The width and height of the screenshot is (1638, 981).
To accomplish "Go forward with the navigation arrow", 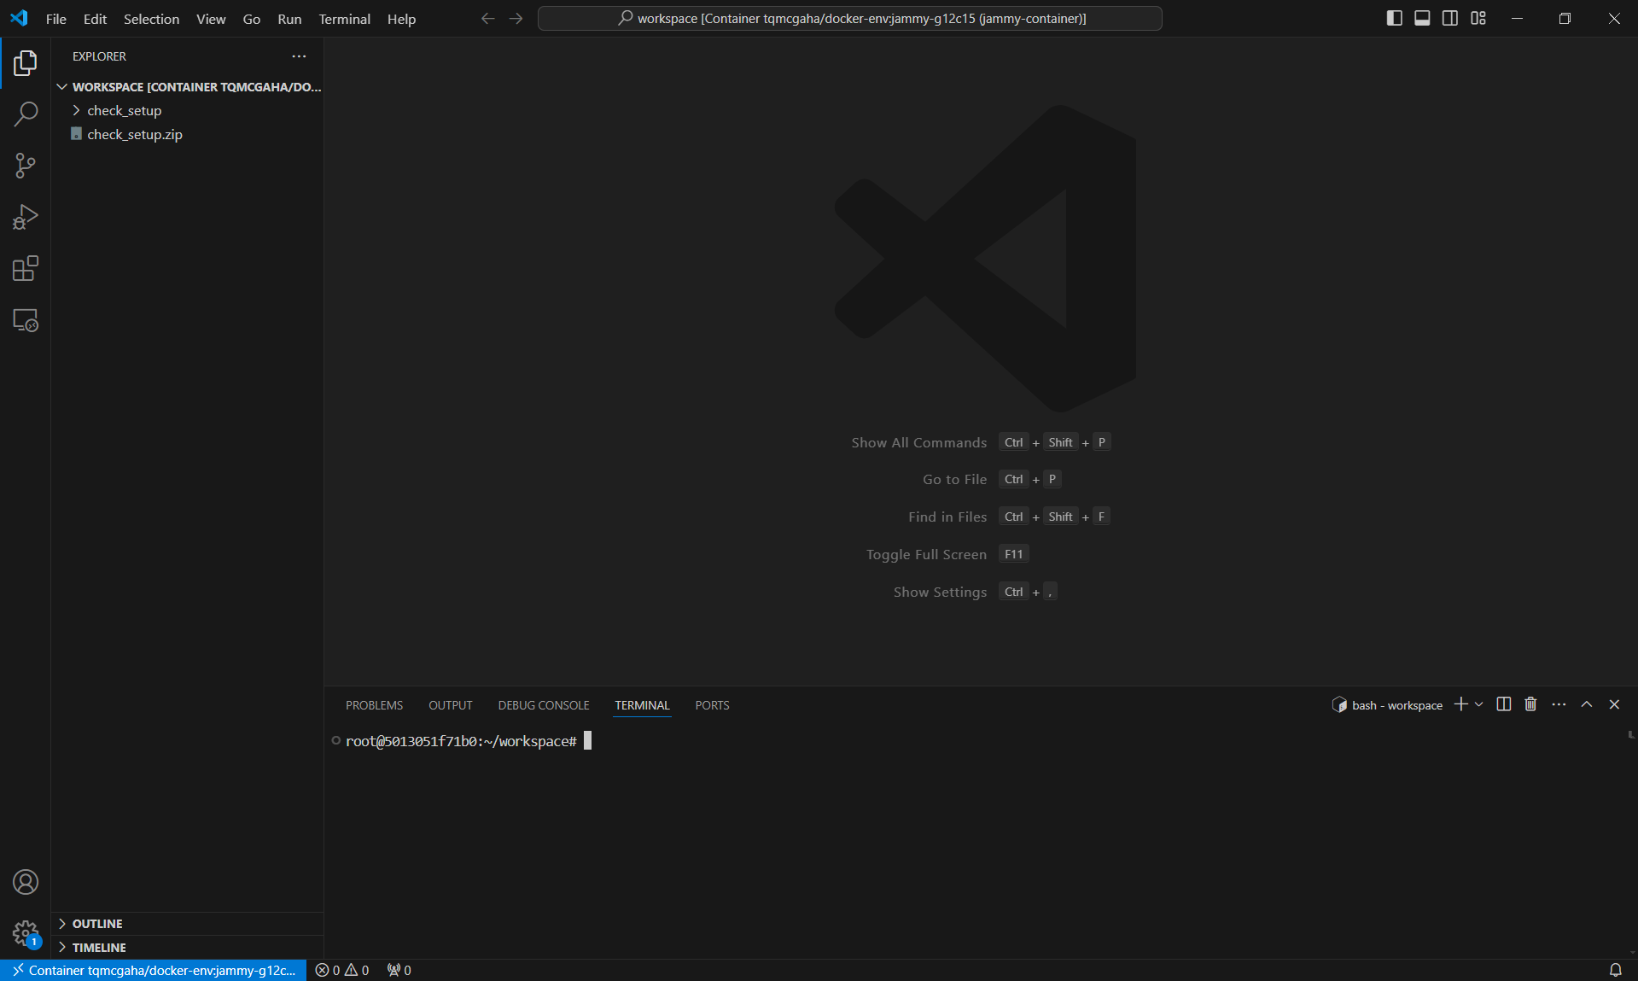I will (x=516, y=19).
